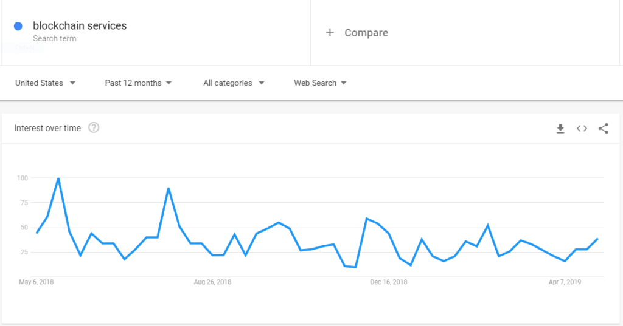This screenshot has width=623, height=326.
Task: Open the All categories dropdown
Action: 234,83
